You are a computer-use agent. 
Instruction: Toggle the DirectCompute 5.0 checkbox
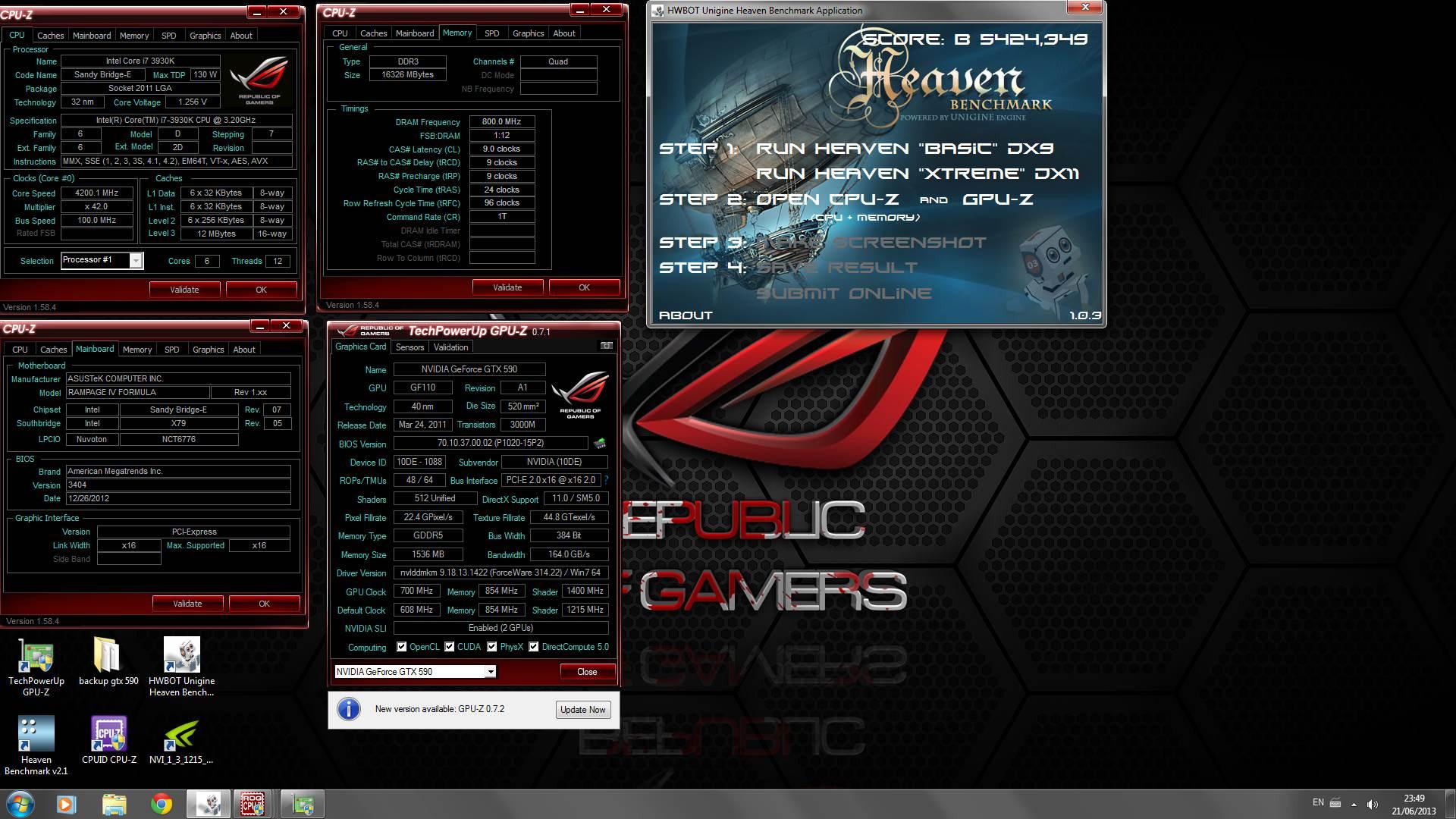coord(534,647)
